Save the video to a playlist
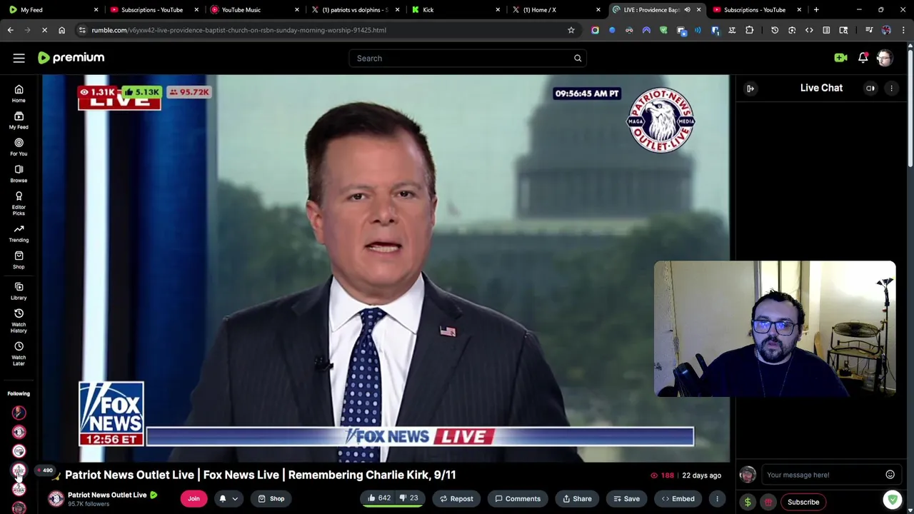The width and height of the screenshot is (914, 514). pos(626,499)
